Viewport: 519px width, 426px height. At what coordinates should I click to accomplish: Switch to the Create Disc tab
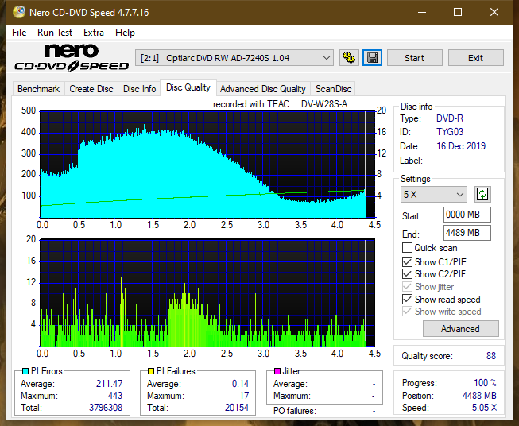pyautogui.click(x=91, y=89)
